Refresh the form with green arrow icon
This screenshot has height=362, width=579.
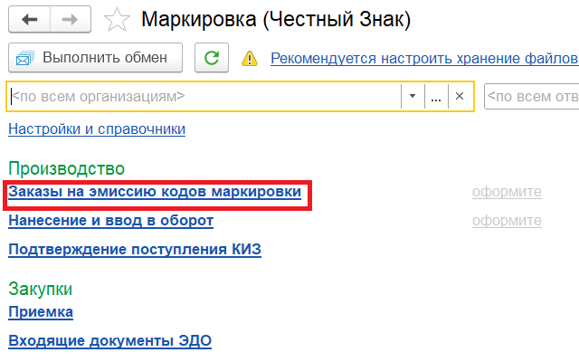click(x=212, y=58)
